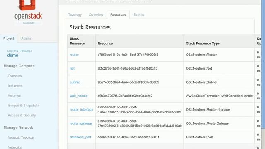
Task: Open Network Topology in sidebar
Action: [x=21, y=137]
